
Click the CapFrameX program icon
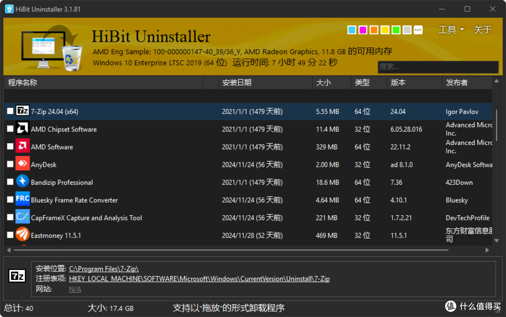[22, 217]
